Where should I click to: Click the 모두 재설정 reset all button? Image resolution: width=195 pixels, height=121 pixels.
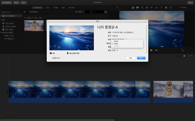point(183,8)
